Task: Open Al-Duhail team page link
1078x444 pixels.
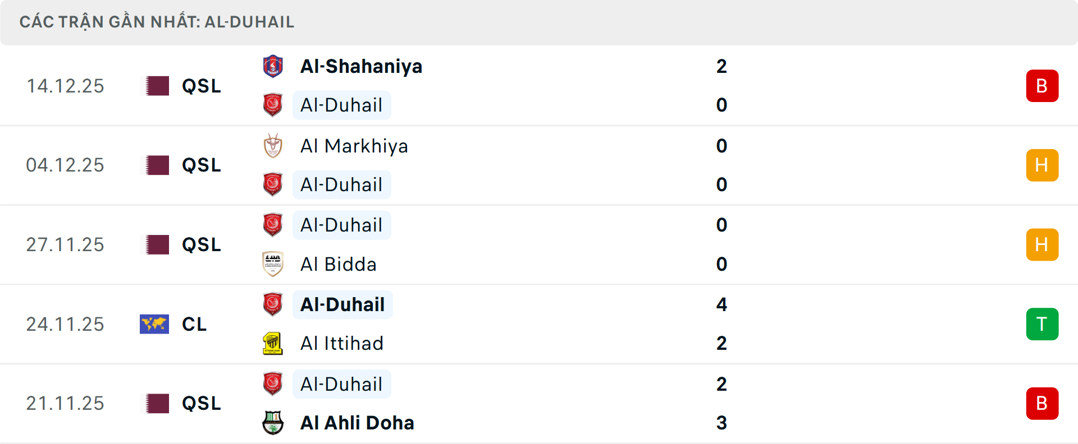Action: (x=341, y=105)
